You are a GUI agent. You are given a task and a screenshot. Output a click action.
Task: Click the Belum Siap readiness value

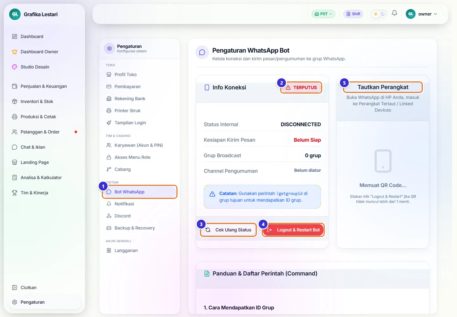307,140
